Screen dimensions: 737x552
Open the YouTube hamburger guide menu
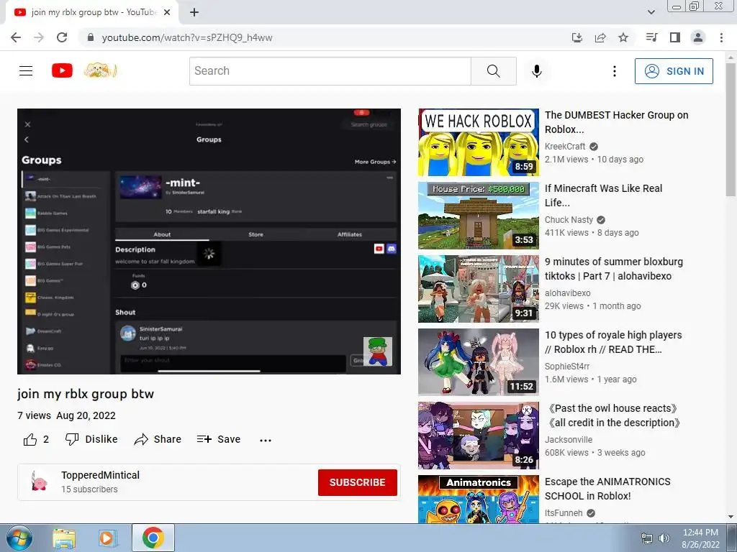(26, 71)
